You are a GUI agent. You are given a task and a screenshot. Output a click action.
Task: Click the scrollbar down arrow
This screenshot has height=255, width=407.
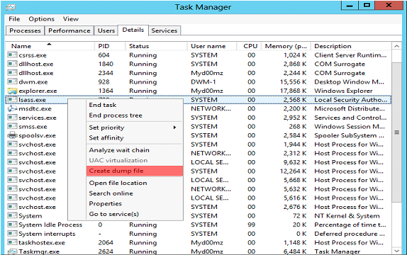(x=396, y=251)
